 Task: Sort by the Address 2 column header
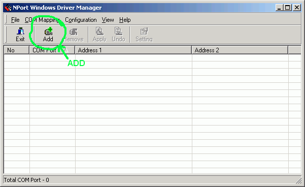240,50
